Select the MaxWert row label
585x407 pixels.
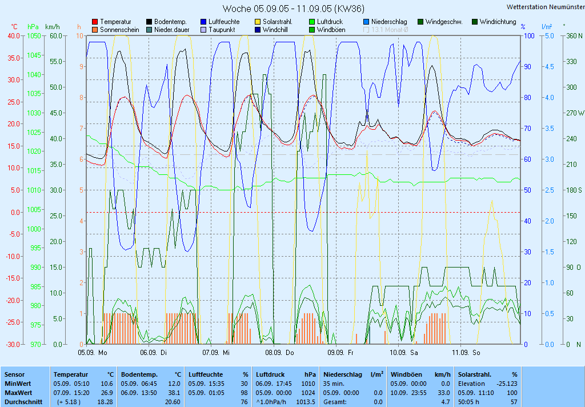tap(19, 393)
